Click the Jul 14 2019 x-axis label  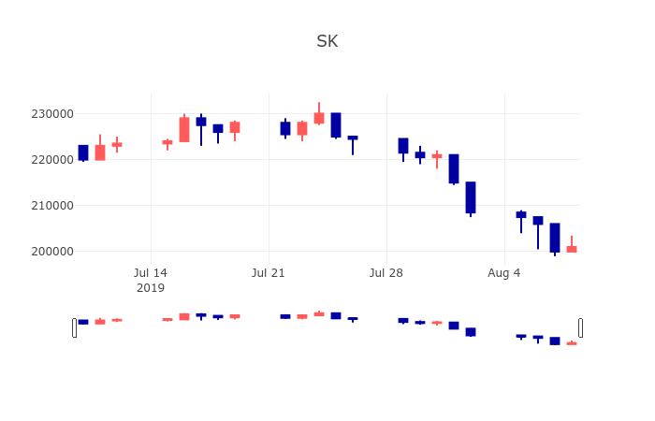[x=151, y=281]
